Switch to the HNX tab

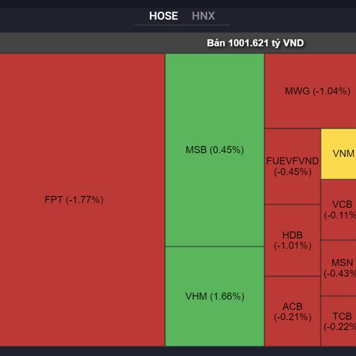tap(203, 16)
